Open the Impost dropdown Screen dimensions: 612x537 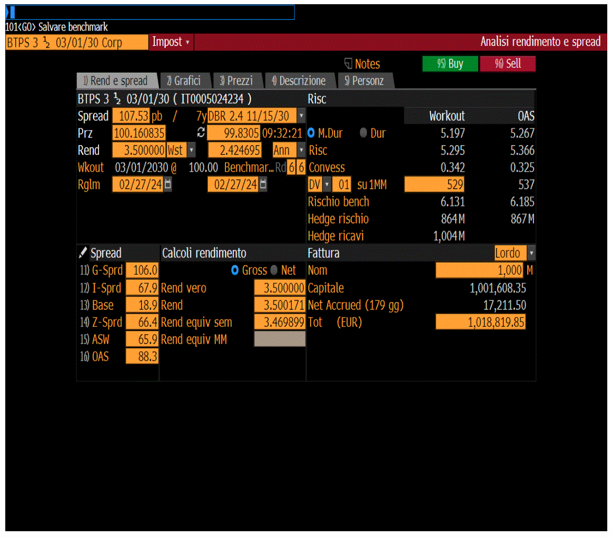click(171, 42)
